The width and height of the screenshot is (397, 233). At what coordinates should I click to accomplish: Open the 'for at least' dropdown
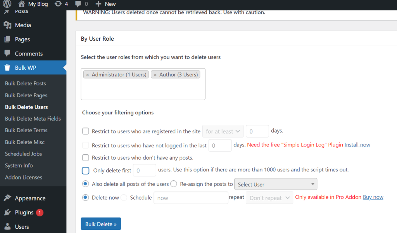pyautogui.click(x=223, y=131)
